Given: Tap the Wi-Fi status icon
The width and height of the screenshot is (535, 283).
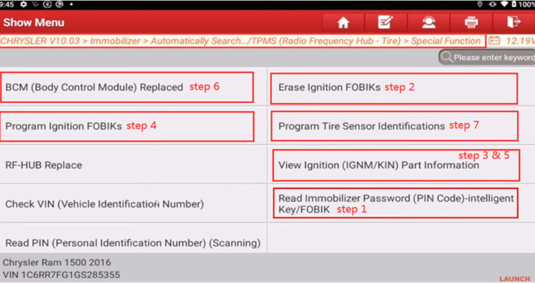Looking at the screenshot, I should tap(504, 4).
